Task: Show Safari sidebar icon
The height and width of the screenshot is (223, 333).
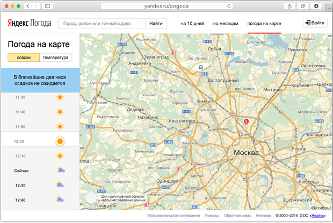Action: [x=48, y=6]
